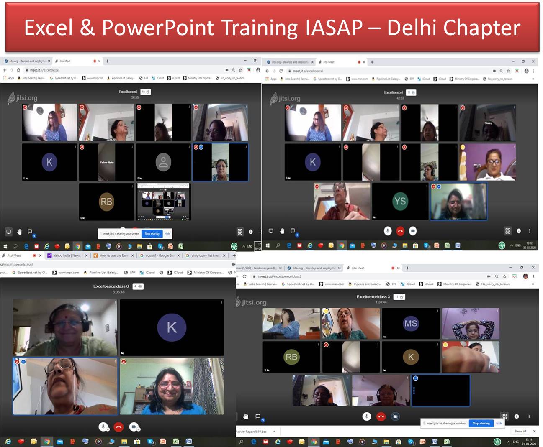The width and height of the screenshot is (543, 447).
Task: Go back in the 36:56 meeting browser
Action: 5,70
